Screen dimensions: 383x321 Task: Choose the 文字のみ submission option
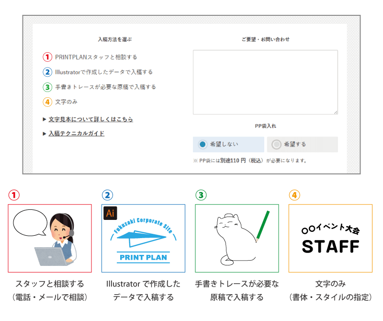[66, 102]
